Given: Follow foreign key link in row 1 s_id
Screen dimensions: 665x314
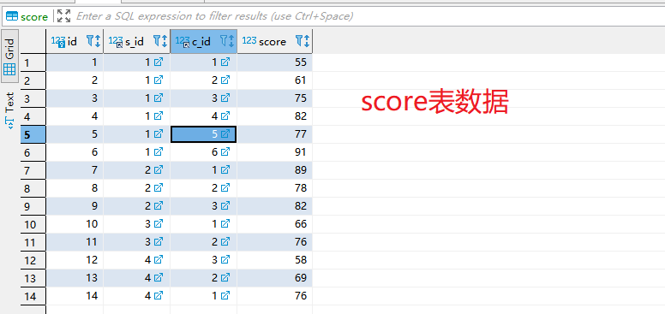Looking at the screenshot, I should coord(158,62).
